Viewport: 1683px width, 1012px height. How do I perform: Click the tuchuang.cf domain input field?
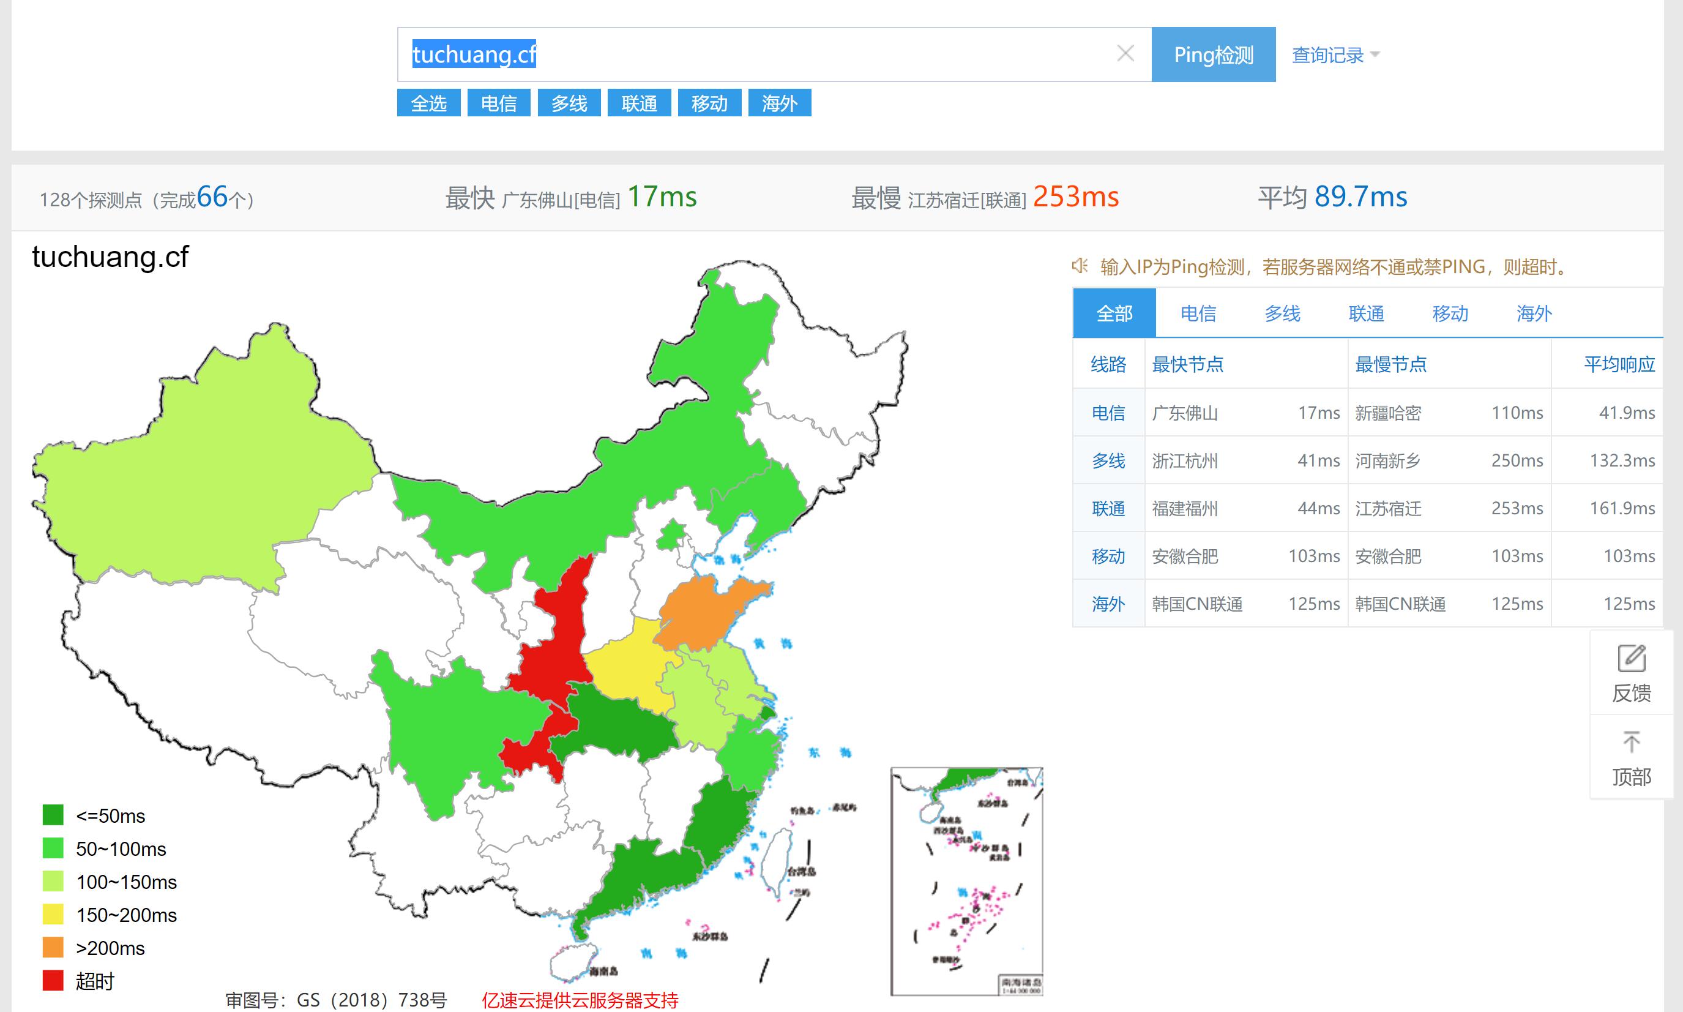coord(750,54)
